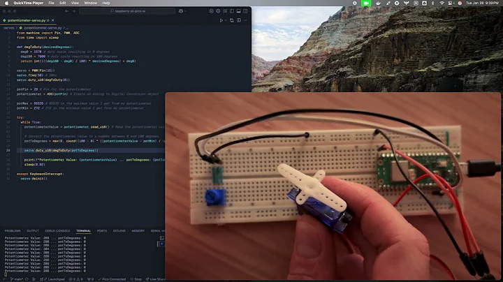Image resolution: width=503 pixels, height=282 pixels.
Task: Click the servos breadcrumb folder
Action: coord(9,28)
